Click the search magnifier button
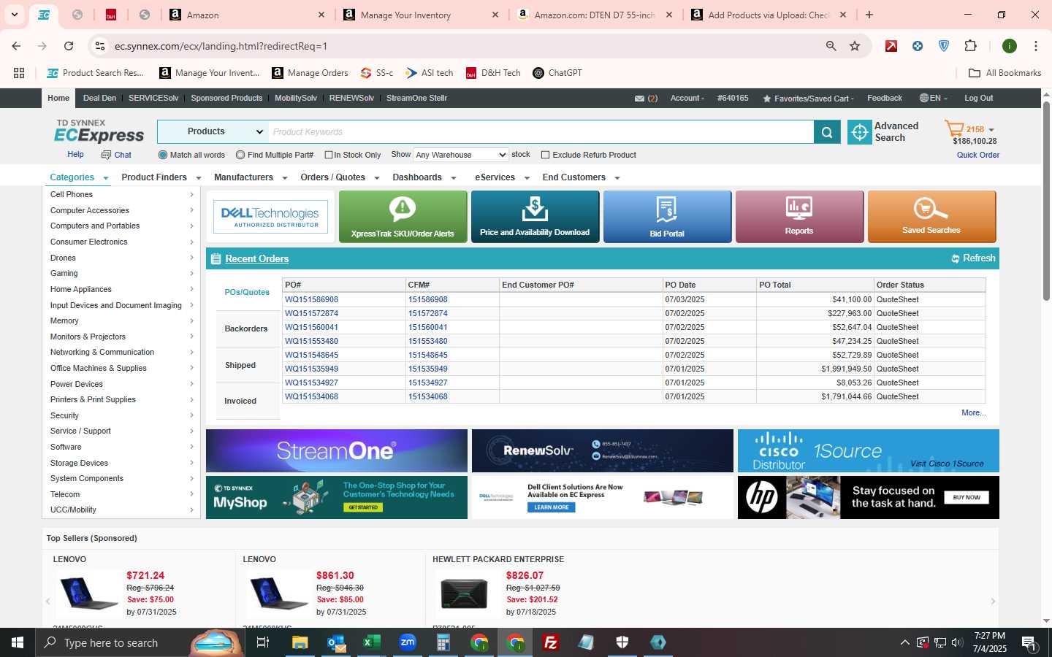 [827, 132]
